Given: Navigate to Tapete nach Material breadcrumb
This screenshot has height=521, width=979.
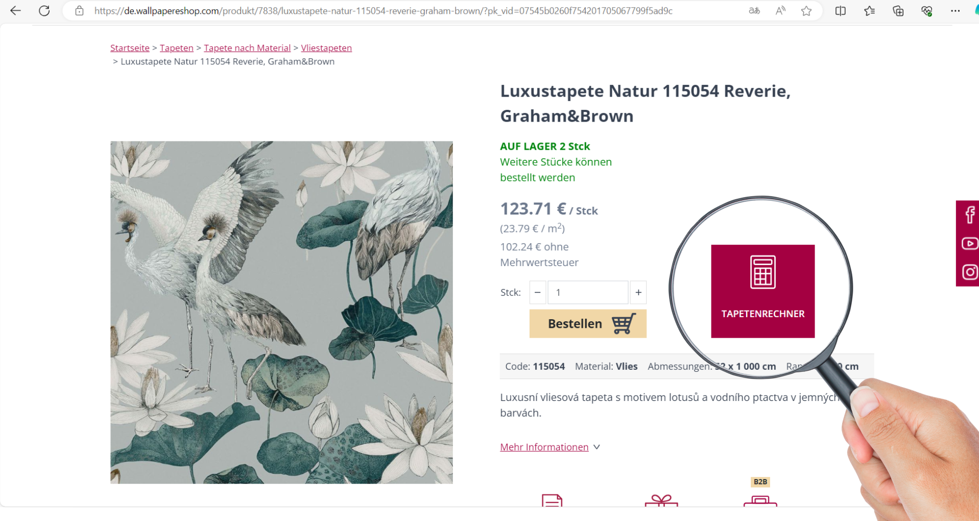Looking at the screenshot, I should coord(247,48).
